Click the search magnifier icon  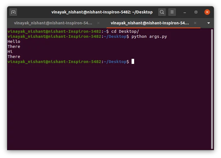[x=162, y=12]
